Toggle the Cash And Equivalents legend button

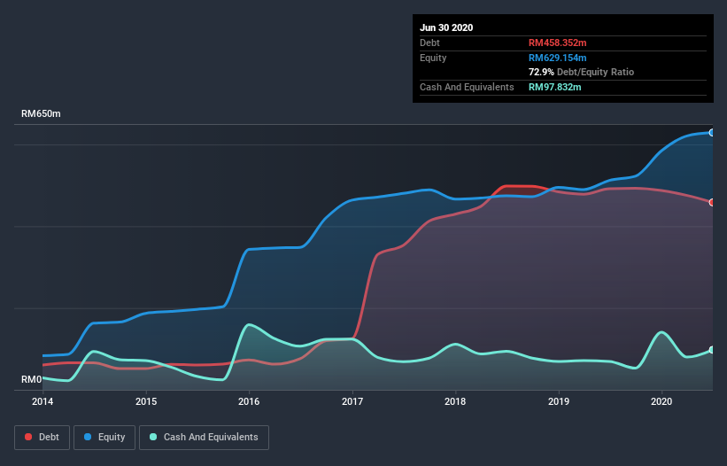click(204, 438)
